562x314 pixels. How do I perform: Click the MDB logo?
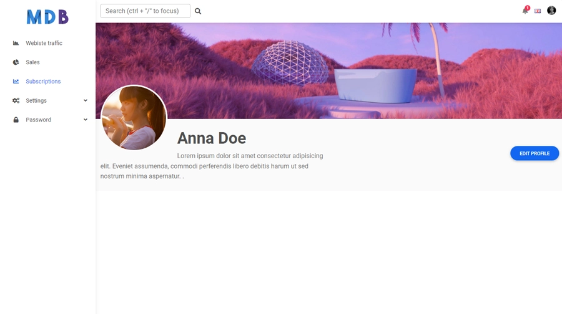pos(47,17)
